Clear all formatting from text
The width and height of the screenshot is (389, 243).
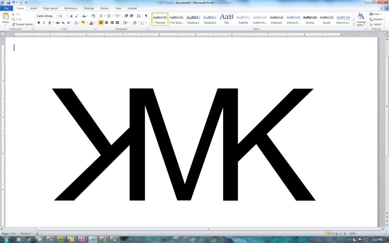93,16
